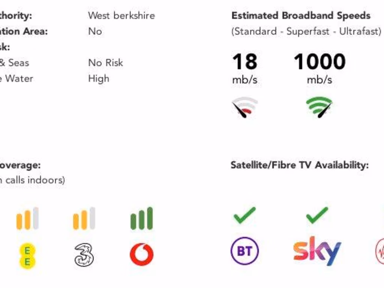Click the BT logo
This screenshot has height=288, width=384.
point(244,251)
